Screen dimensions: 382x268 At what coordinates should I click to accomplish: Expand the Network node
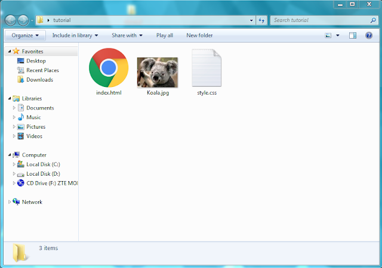[x=10, y=202]
